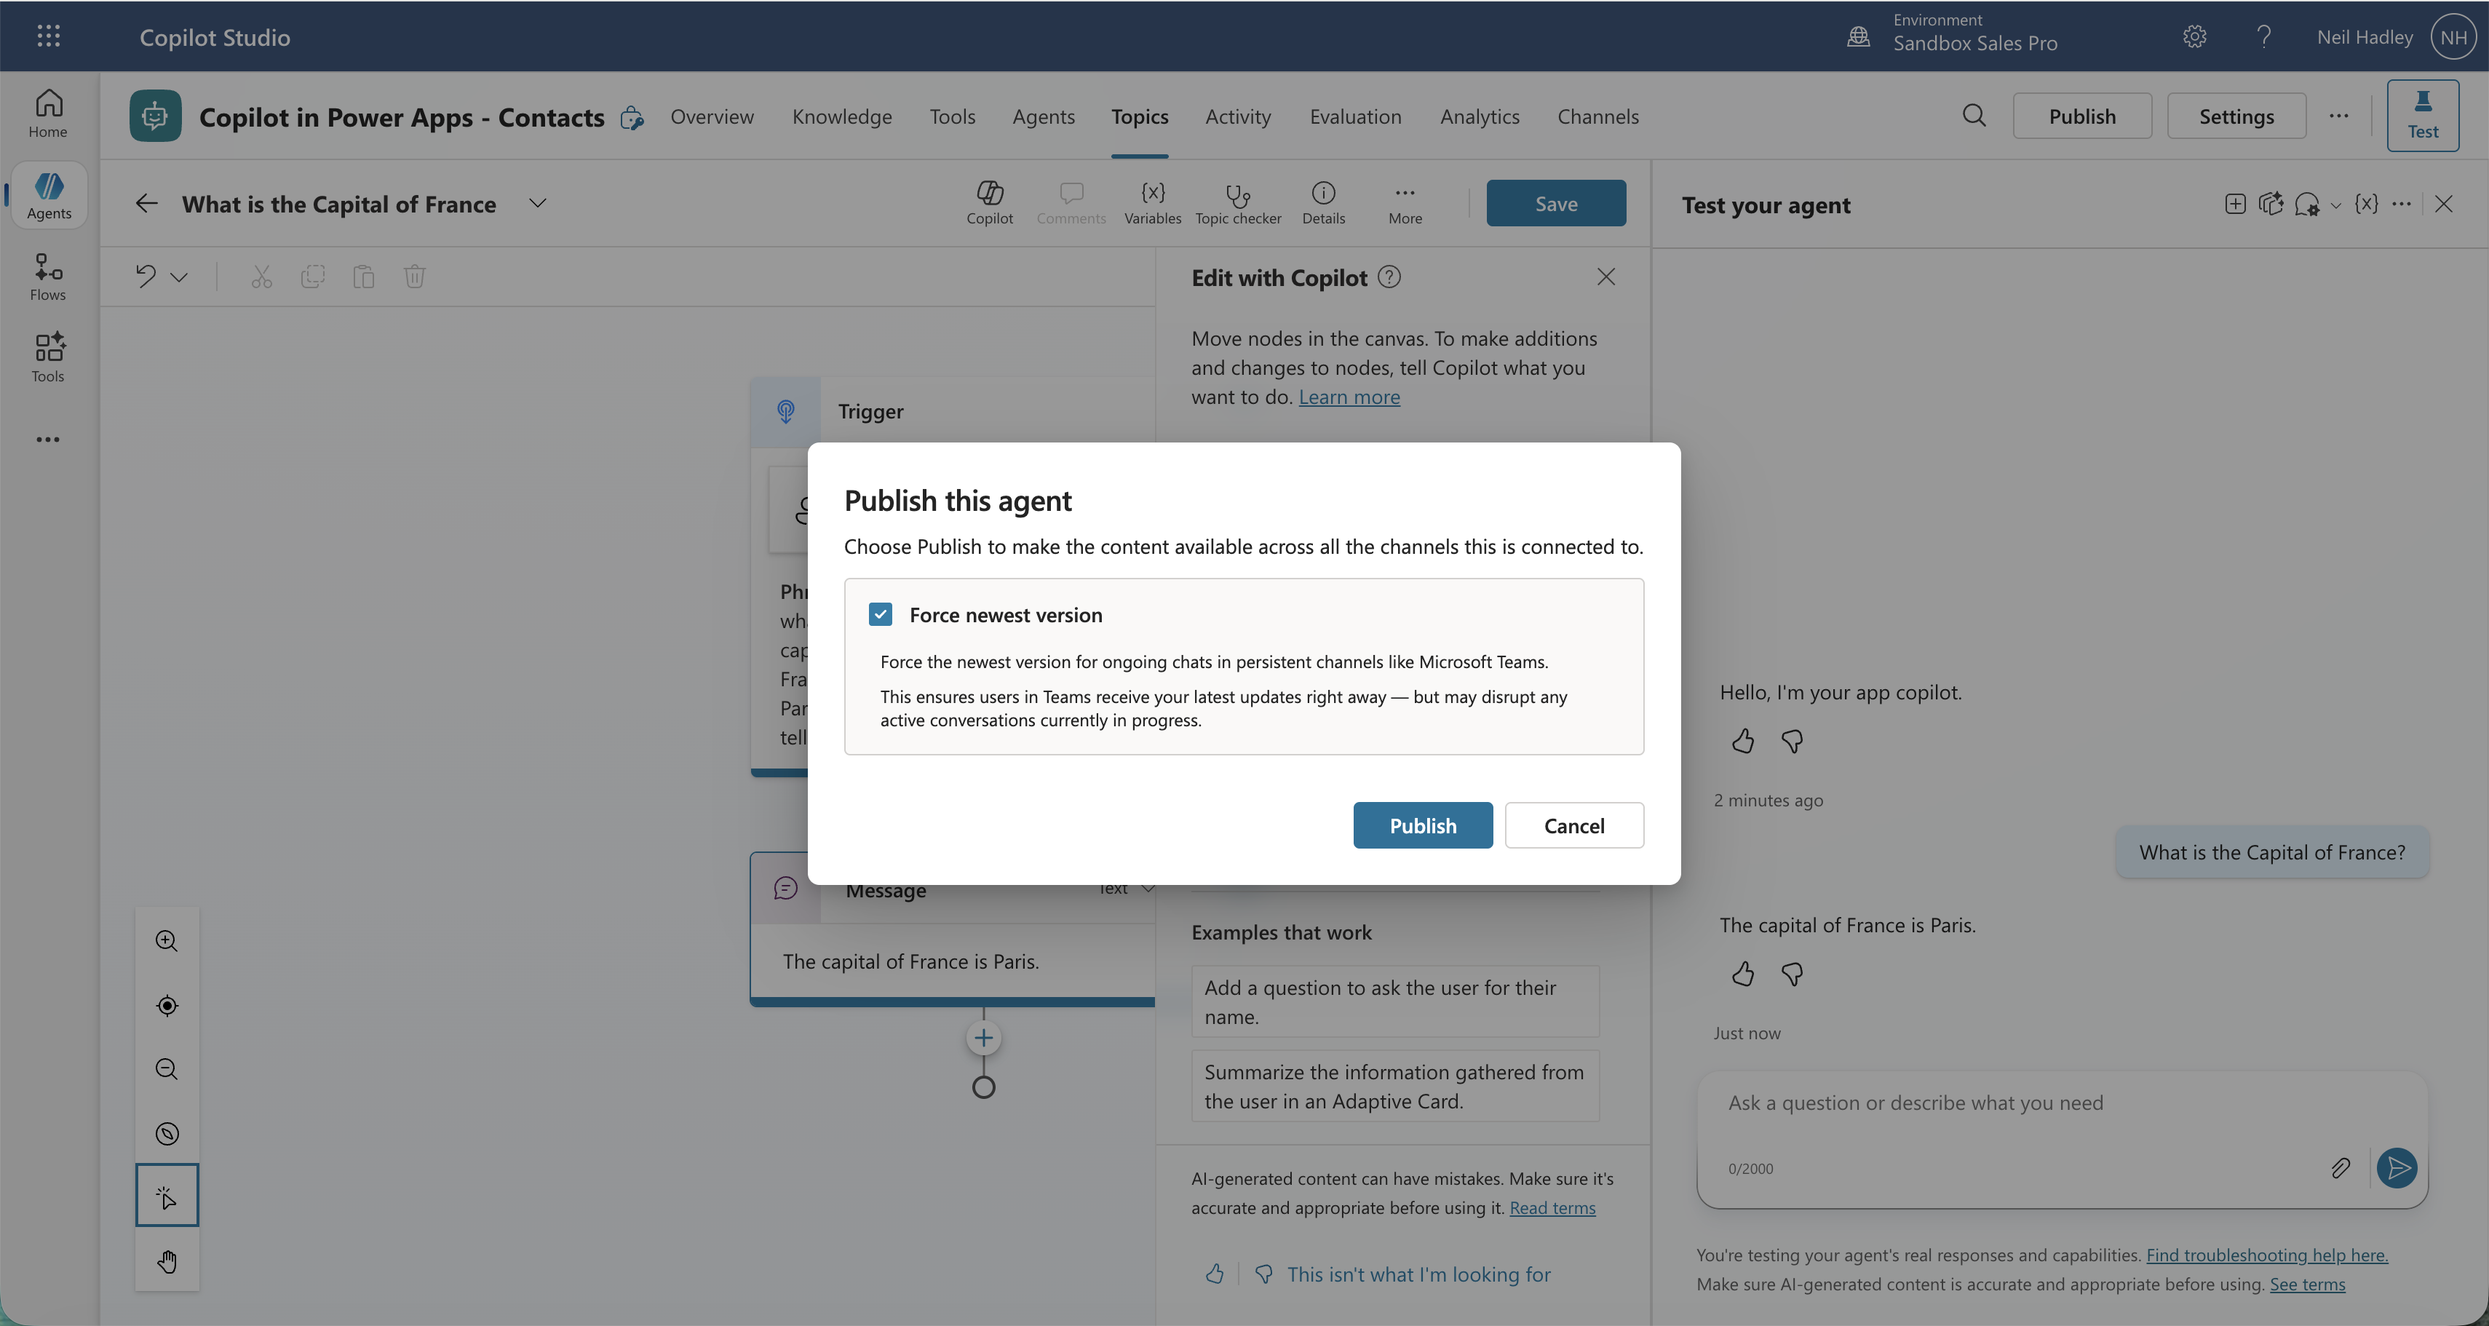Click the canvas minimap compass icon

click(167, 1134)
